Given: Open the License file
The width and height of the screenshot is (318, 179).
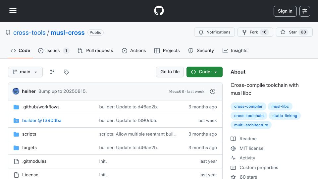Looking at the screenshot, I should click(x=30, y=175).
